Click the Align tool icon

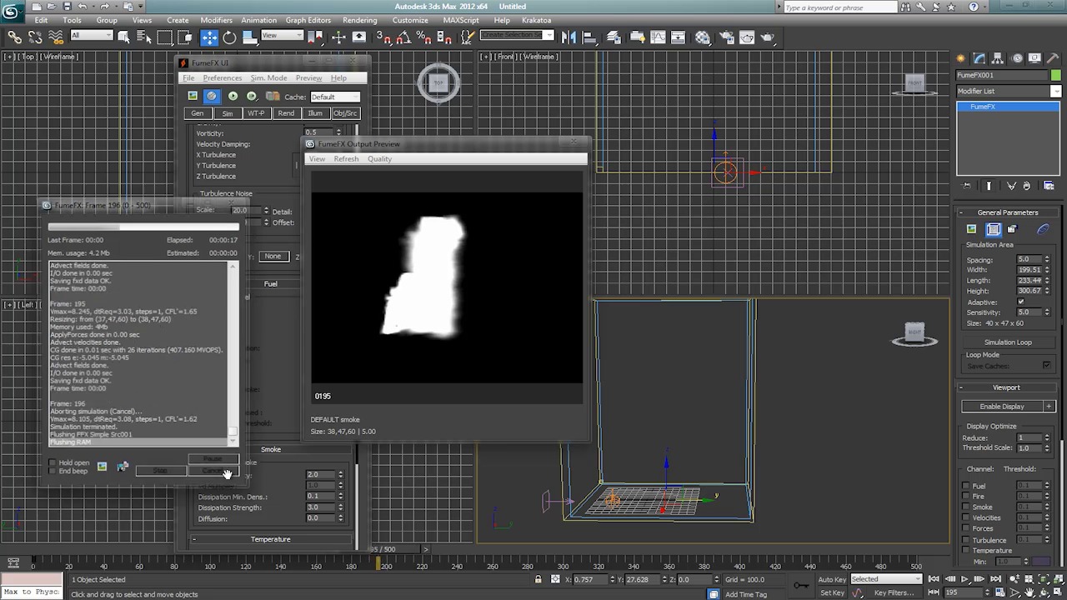(589, 37)
